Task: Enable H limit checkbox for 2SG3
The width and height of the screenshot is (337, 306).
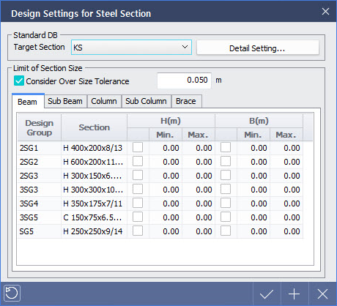Action: pos(138,175)
